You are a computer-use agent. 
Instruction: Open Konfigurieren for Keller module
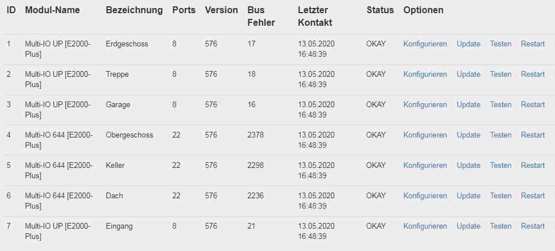[425, 166]
